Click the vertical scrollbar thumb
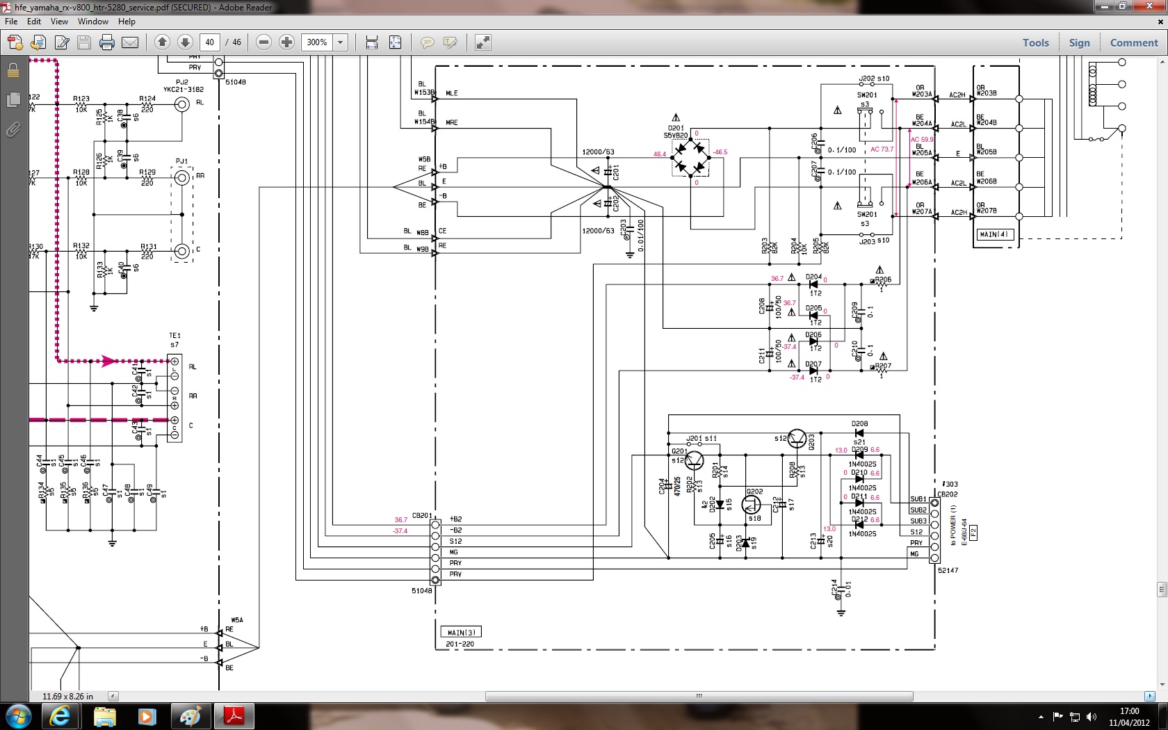1168x730 pixels. [x=1162, y=590]
